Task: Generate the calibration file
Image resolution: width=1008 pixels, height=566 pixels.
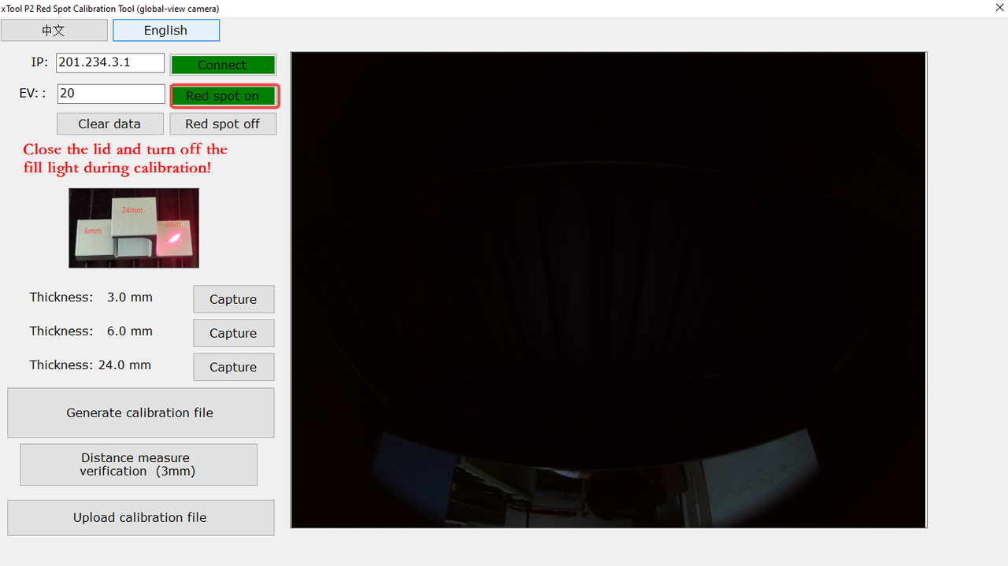Action: click(140, 413)
